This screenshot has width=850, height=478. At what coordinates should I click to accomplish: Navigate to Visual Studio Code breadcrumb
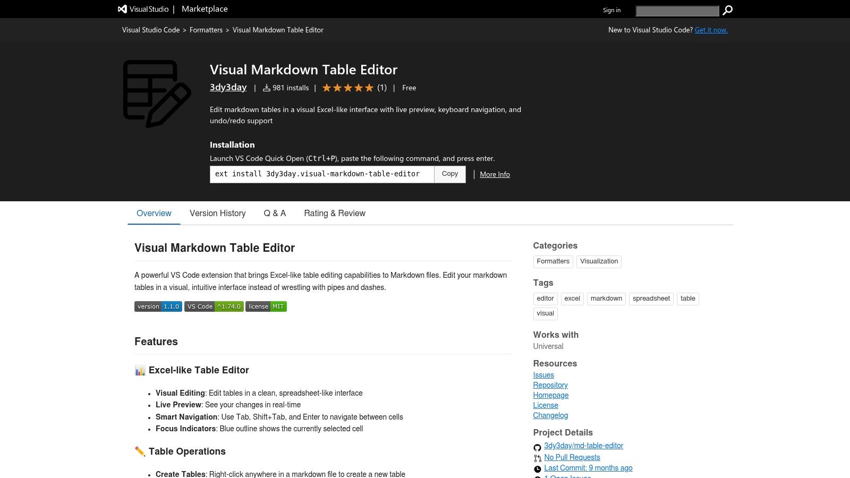(151, 30)
